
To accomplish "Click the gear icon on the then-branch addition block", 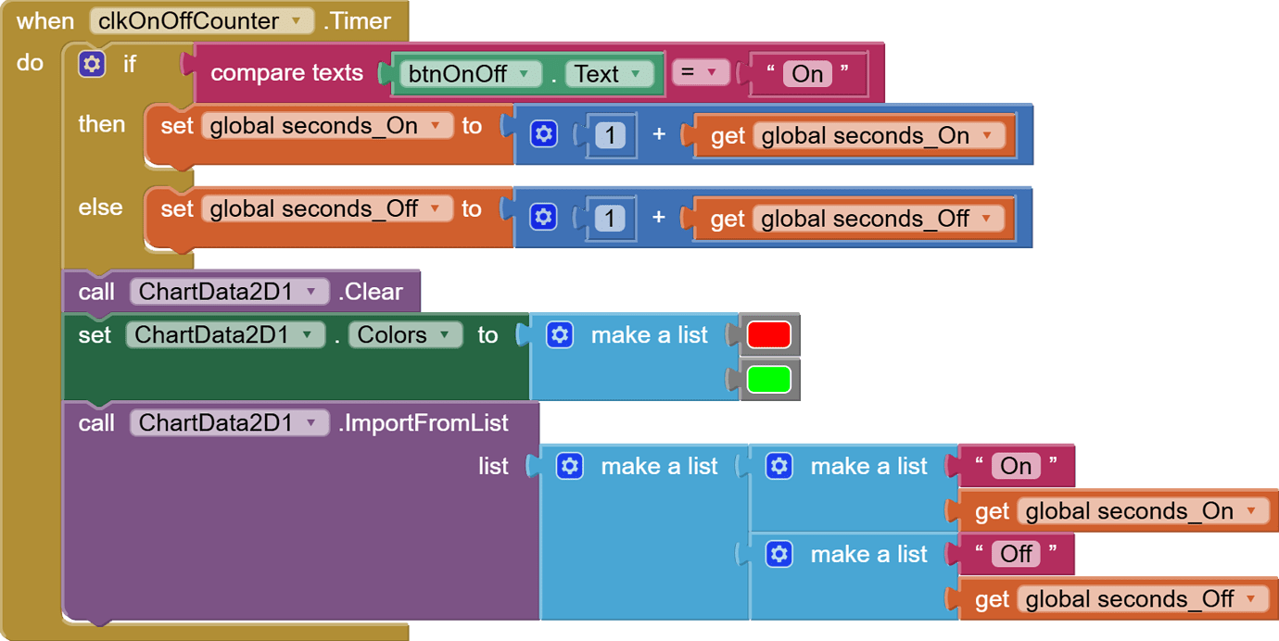I will [x=542, y=134].
